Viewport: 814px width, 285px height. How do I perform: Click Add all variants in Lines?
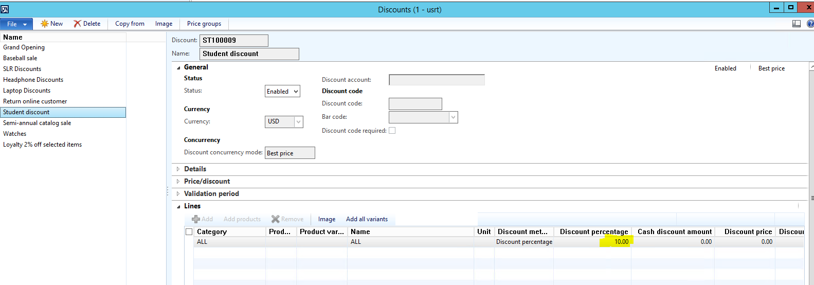pyautogui.click(x=367, y=219)
